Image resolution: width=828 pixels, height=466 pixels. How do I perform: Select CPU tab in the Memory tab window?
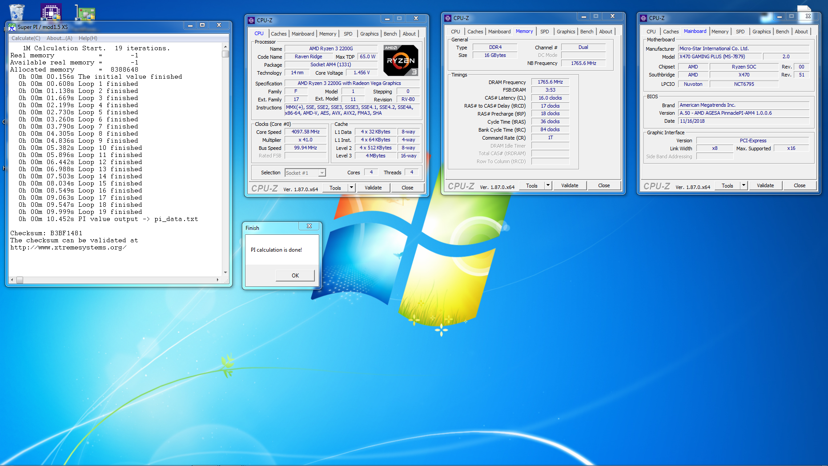pos(455,32)
